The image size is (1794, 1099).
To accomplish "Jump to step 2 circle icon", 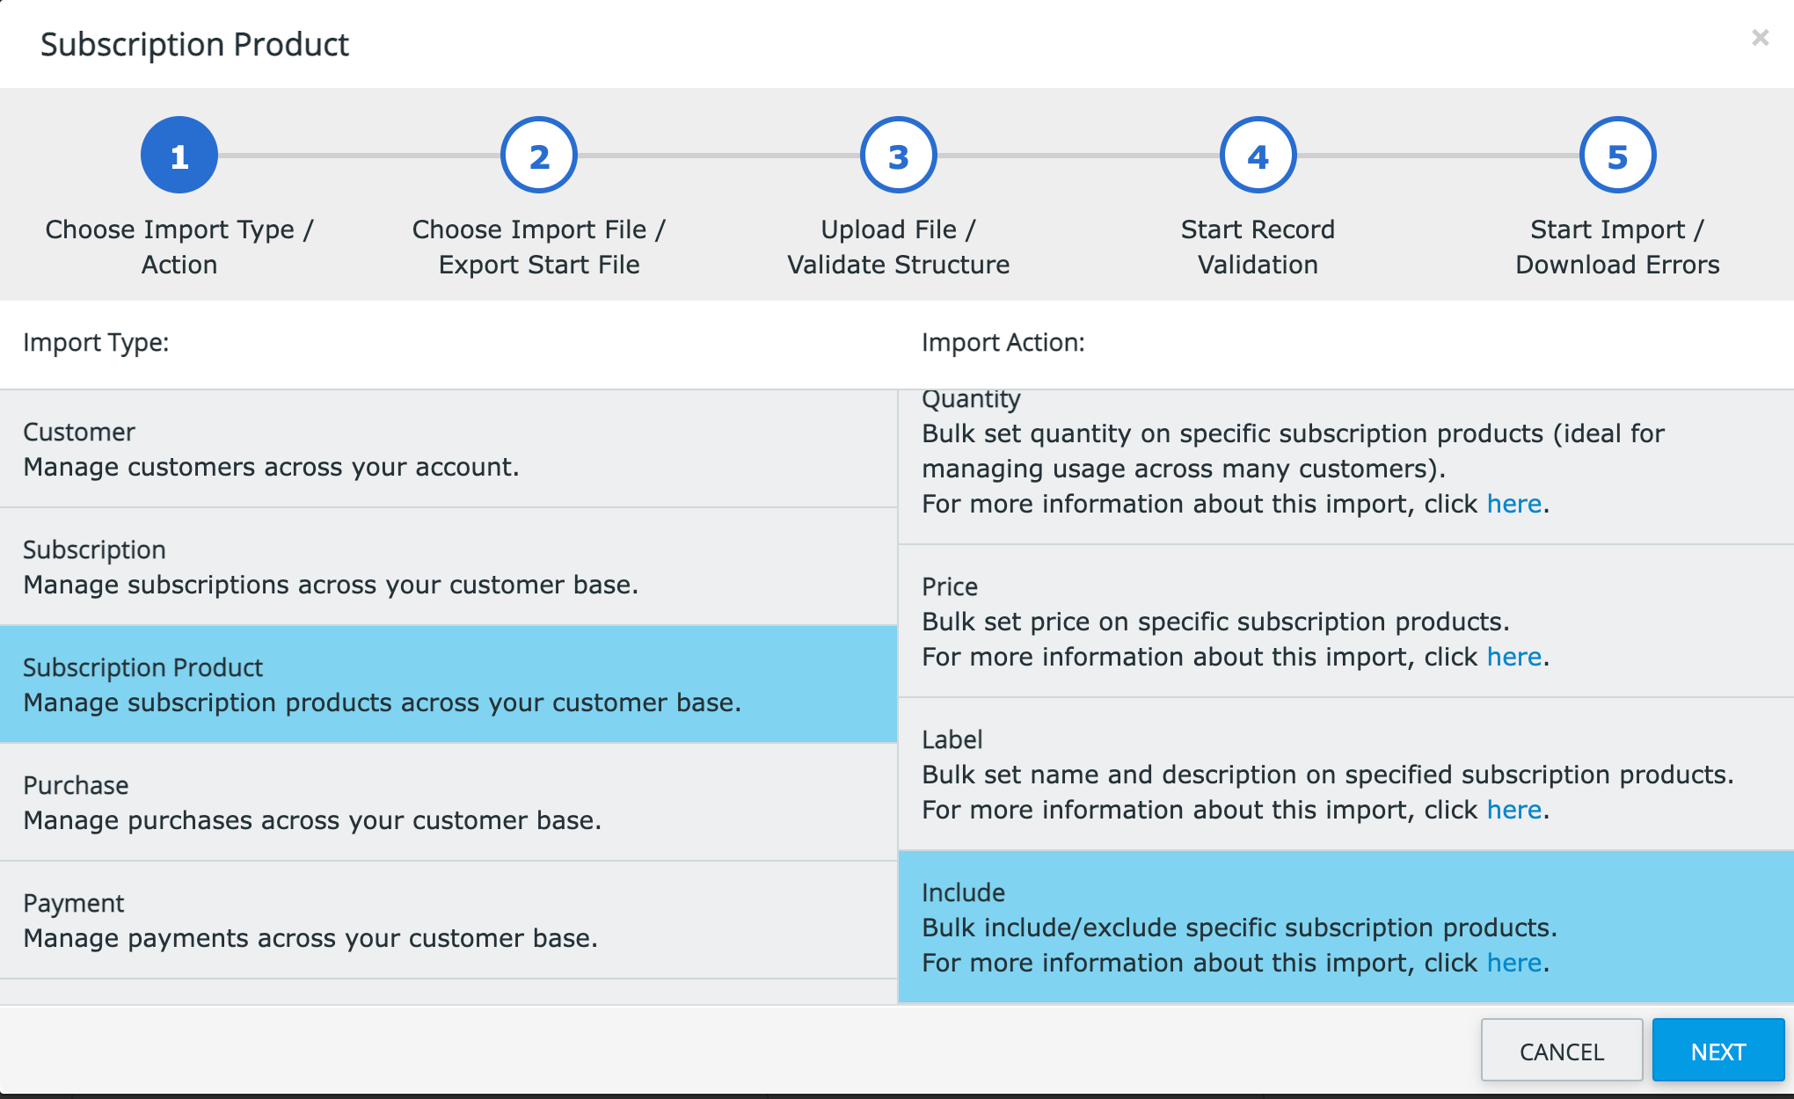I will tap(539, 156).
